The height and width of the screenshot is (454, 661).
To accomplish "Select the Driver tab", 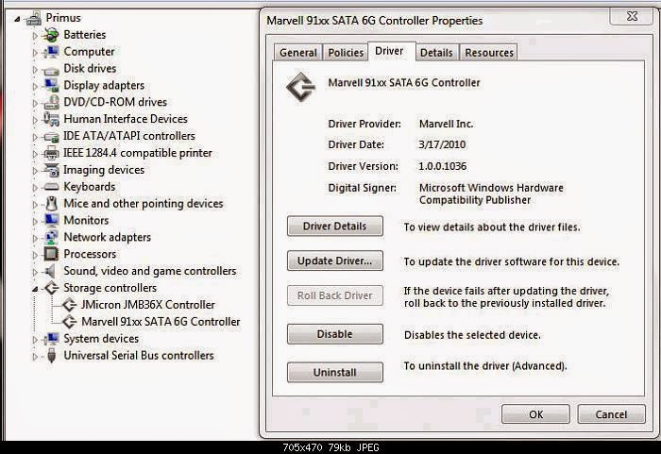I will pyautogui.click(x=392, y=51).
